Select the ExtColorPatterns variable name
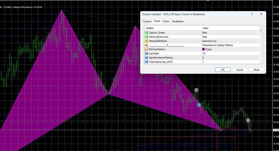The height and width of the screenshot is (151, 279). point(157,50)
